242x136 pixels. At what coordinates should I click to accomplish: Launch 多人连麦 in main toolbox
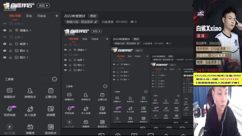click(30, 111)
